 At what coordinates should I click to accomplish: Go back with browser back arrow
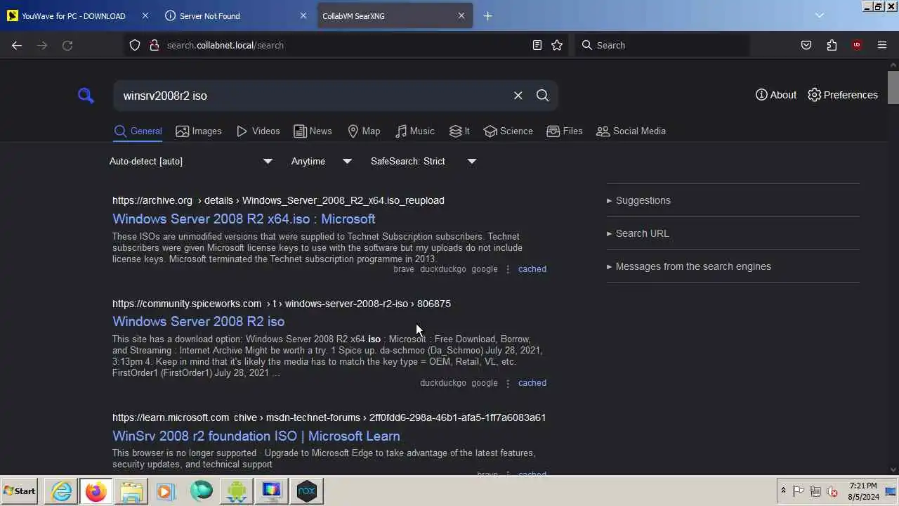[x=17, y=45]
